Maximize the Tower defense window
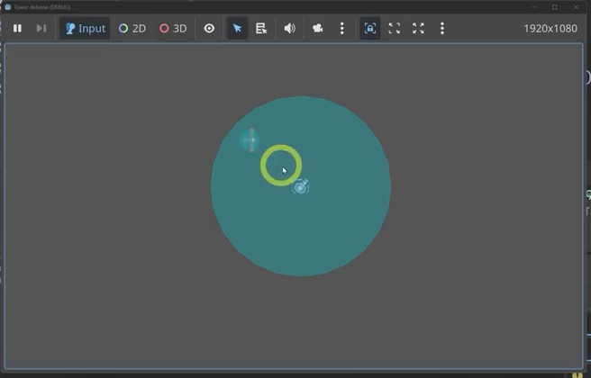The width and height of the screenshot is (591, 378). 555,7
